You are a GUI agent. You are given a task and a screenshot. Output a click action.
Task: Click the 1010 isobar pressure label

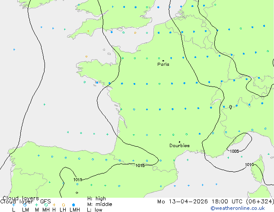[249, 165]
